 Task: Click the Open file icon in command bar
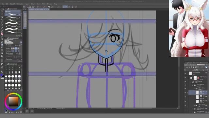pyautogui.click(x=30, y=7)
